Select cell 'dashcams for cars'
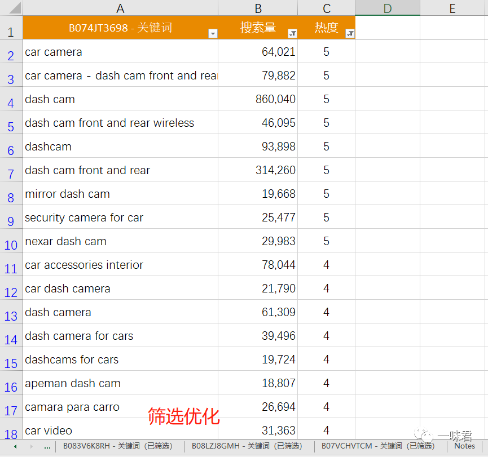The width and height of the screenshot is (488, 457). click(x=120, y=359)
